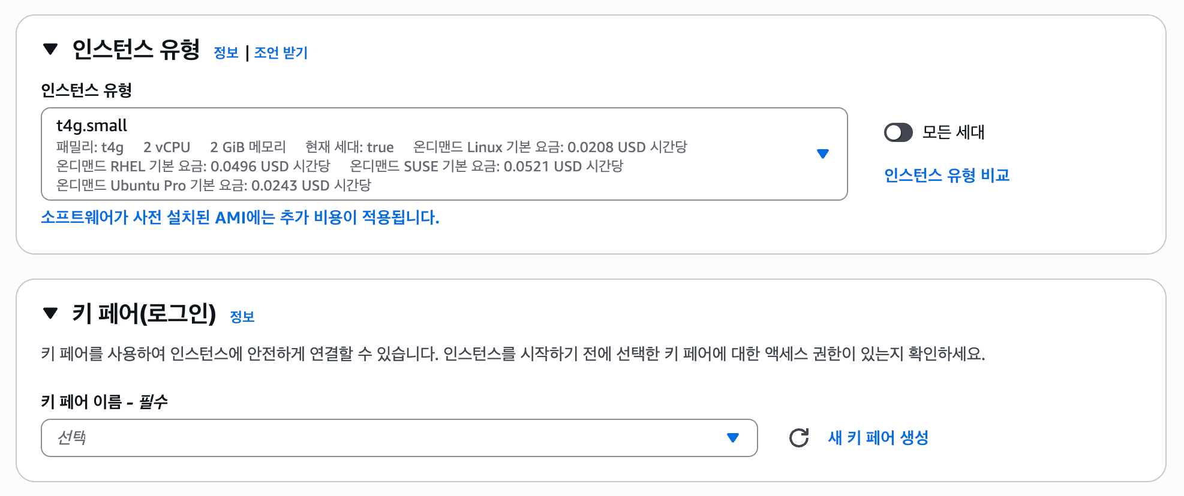Click 조언 받기 next to instance type header
Image resolution: width=1184 pixels, height=496 pixels.
[280, 53]
